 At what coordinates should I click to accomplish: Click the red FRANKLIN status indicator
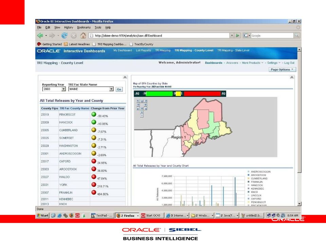[x=94, y=192]
